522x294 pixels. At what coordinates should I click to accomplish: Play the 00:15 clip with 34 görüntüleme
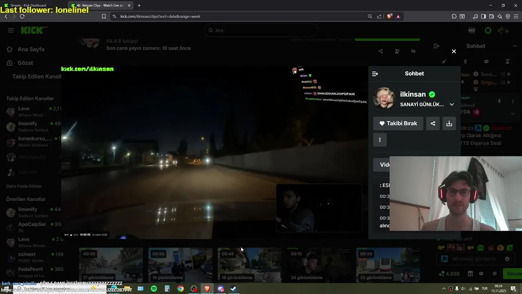pyautogui.click(x=319, y=265)
